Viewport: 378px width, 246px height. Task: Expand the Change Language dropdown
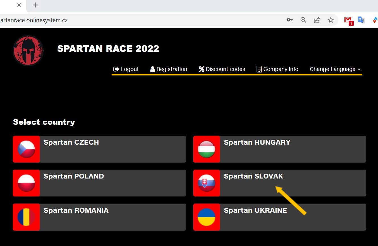coord(335,69)
